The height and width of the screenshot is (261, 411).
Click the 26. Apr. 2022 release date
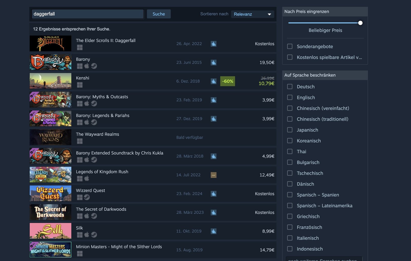pos(189,44)
